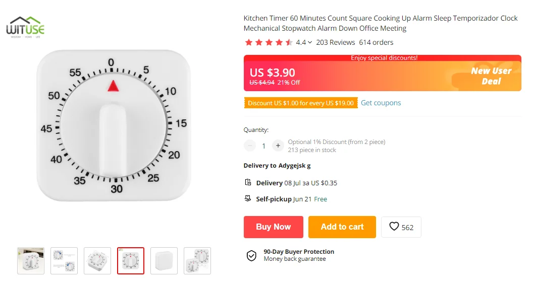Click the 90-Day Buyer Protection shield icon
The width and height of the screenshot is (533, 288).
point(251,255)
